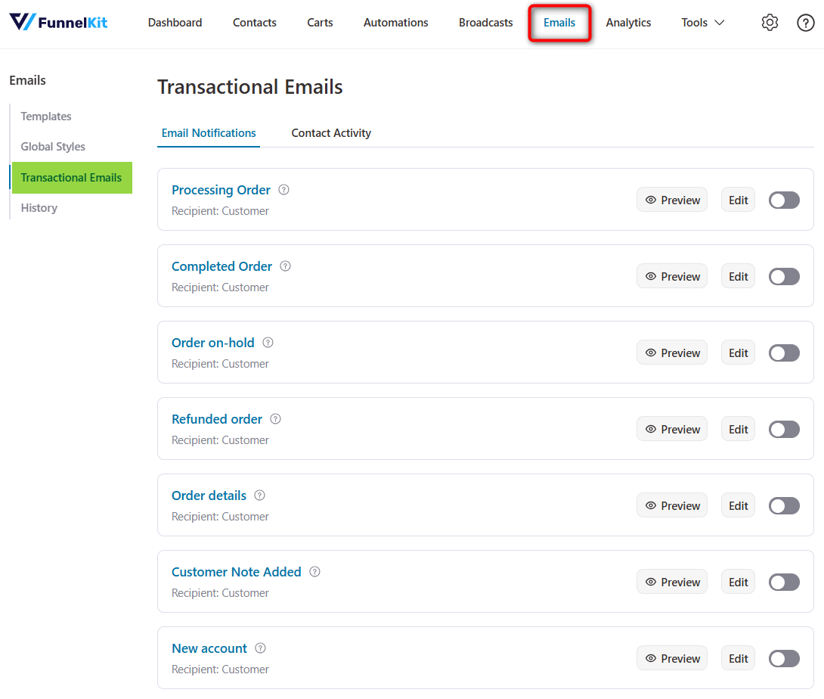This screenshot has width=824, height=699.
Task: Enable the Order details email toggle
Action: click(x=784, y=505)
